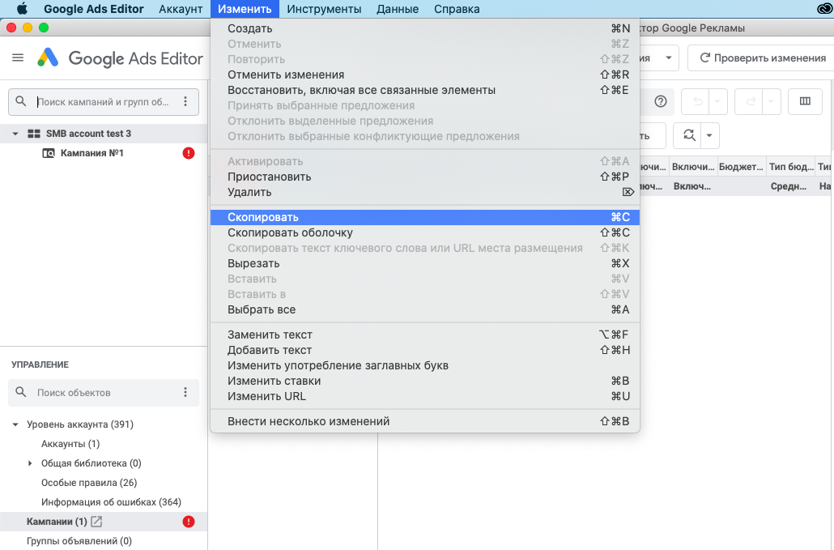The image size is (834, 550).
Task: Select Аккаунты (1) in the management tree
Action: (70, 444)
